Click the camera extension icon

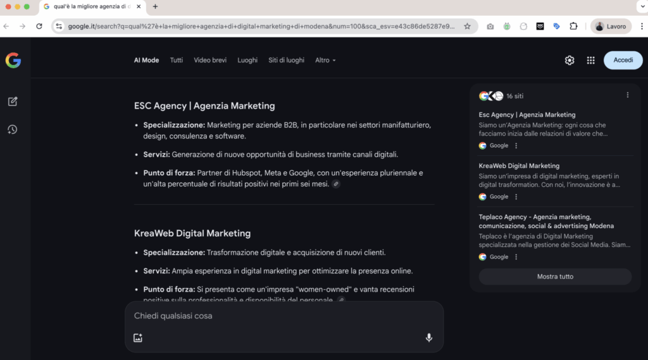(490, 27)
